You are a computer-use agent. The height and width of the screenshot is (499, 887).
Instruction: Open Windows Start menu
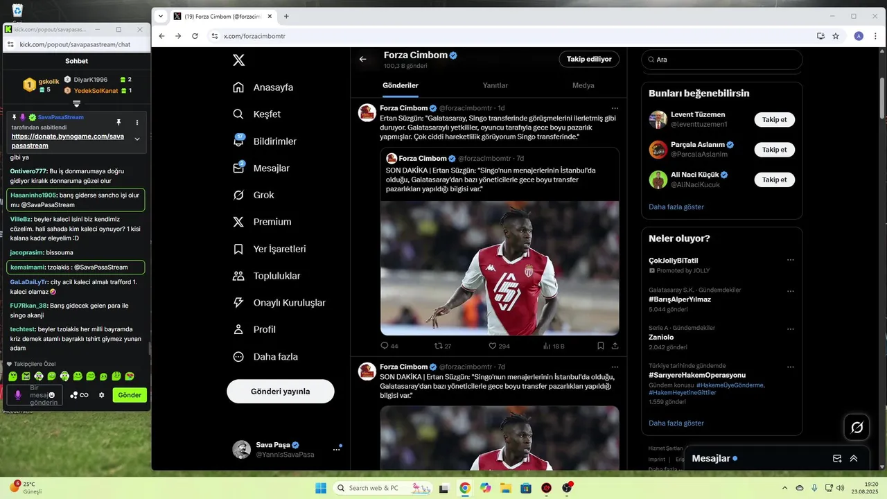[321, 488]
